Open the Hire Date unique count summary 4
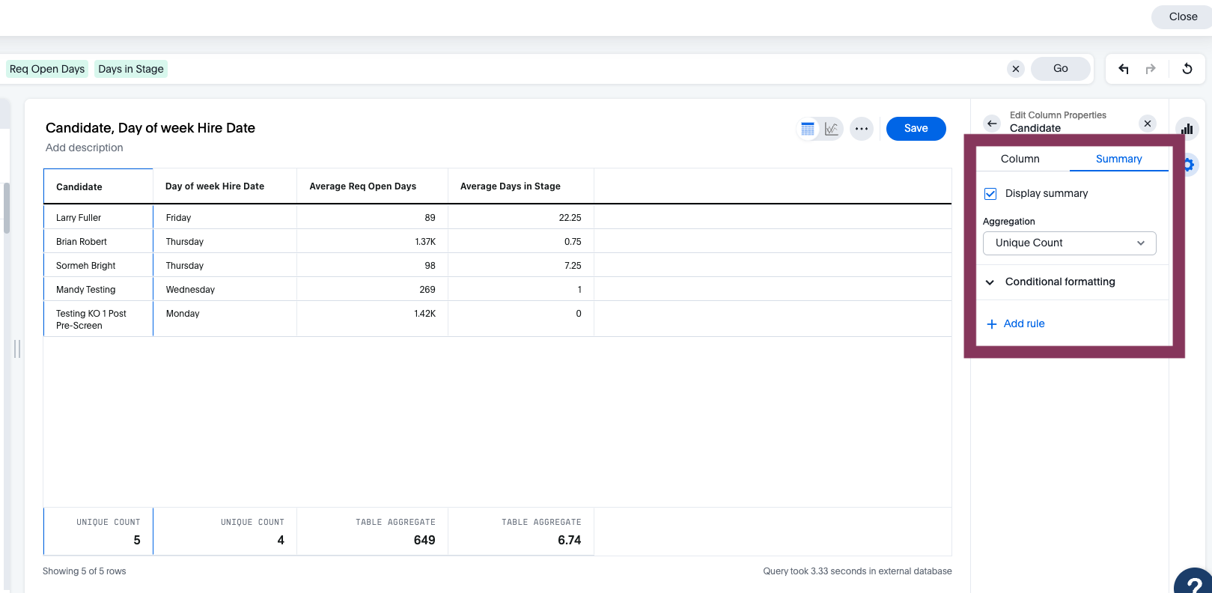1212x593 pixels. coord(225,532)
